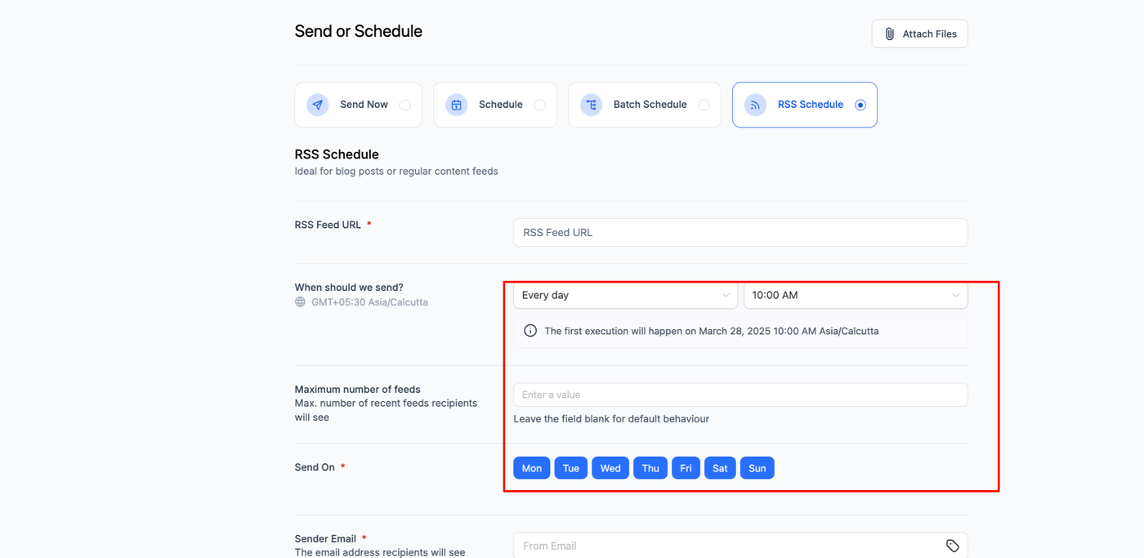The image size is (1144, 558).
Task: Click the Send Now paper plane icon
Action: pos(318,105)
